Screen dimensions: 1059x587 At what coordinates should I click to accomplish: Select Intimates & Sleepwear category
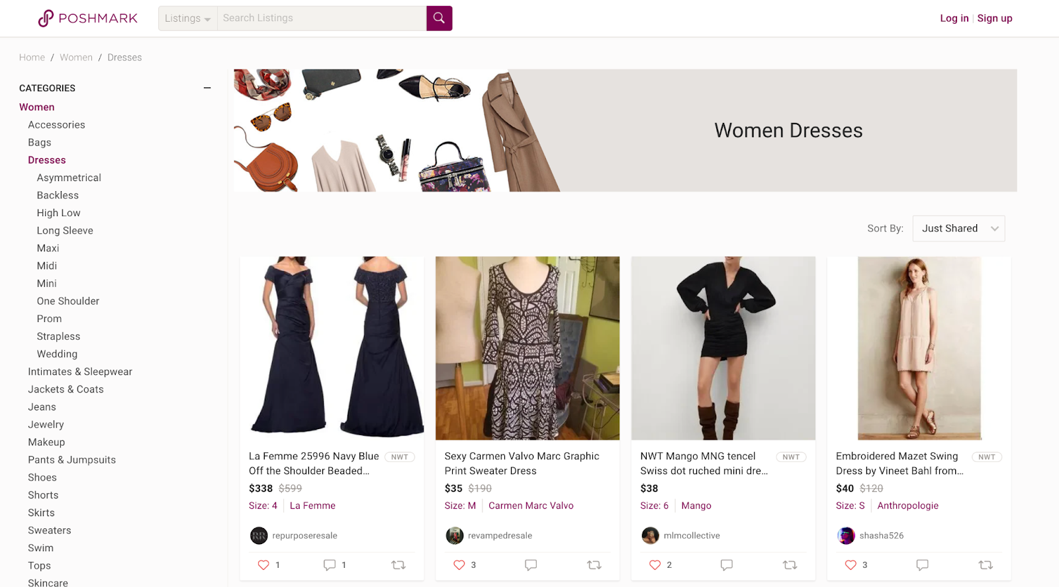click(x=80, y=372)
